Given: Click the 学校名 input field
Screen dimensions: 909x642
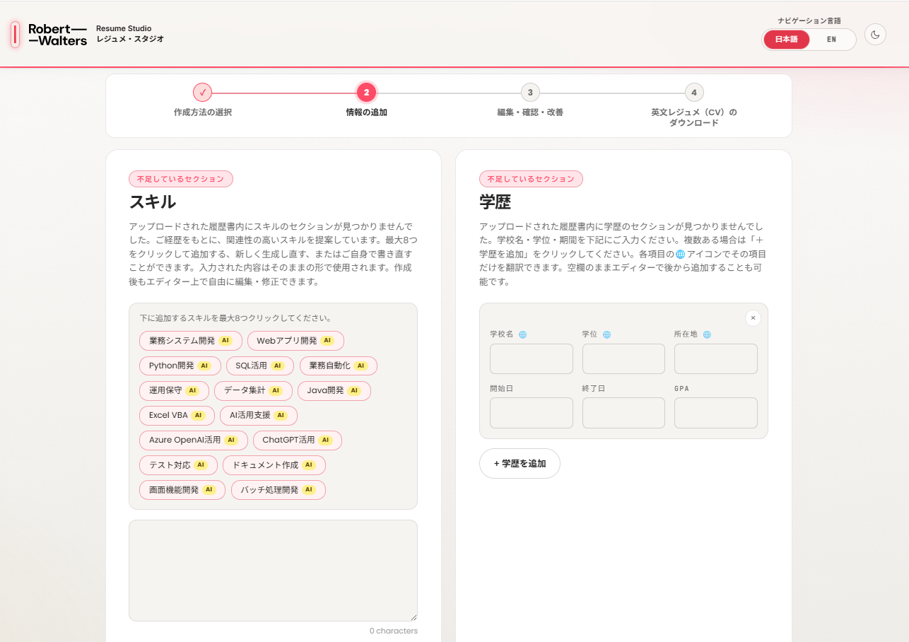Looking at the screenshot, I should pyautogui.click(x=532, y=359).
